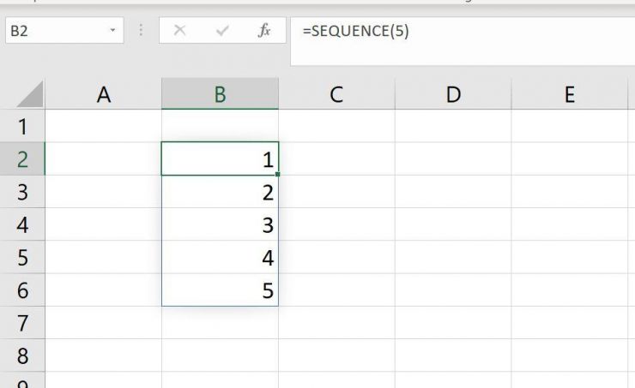This screenshot has height=388, width=635.
Task: Click cell B6 containing value 5
Action: 220,290
